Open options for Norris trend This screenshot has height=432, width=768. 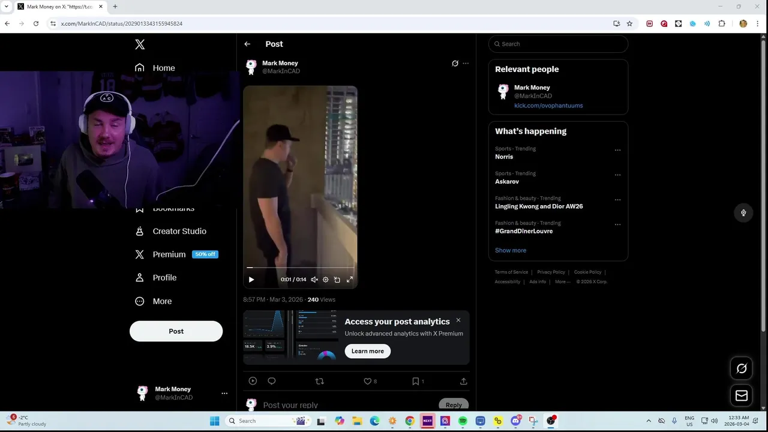point(617,150)
